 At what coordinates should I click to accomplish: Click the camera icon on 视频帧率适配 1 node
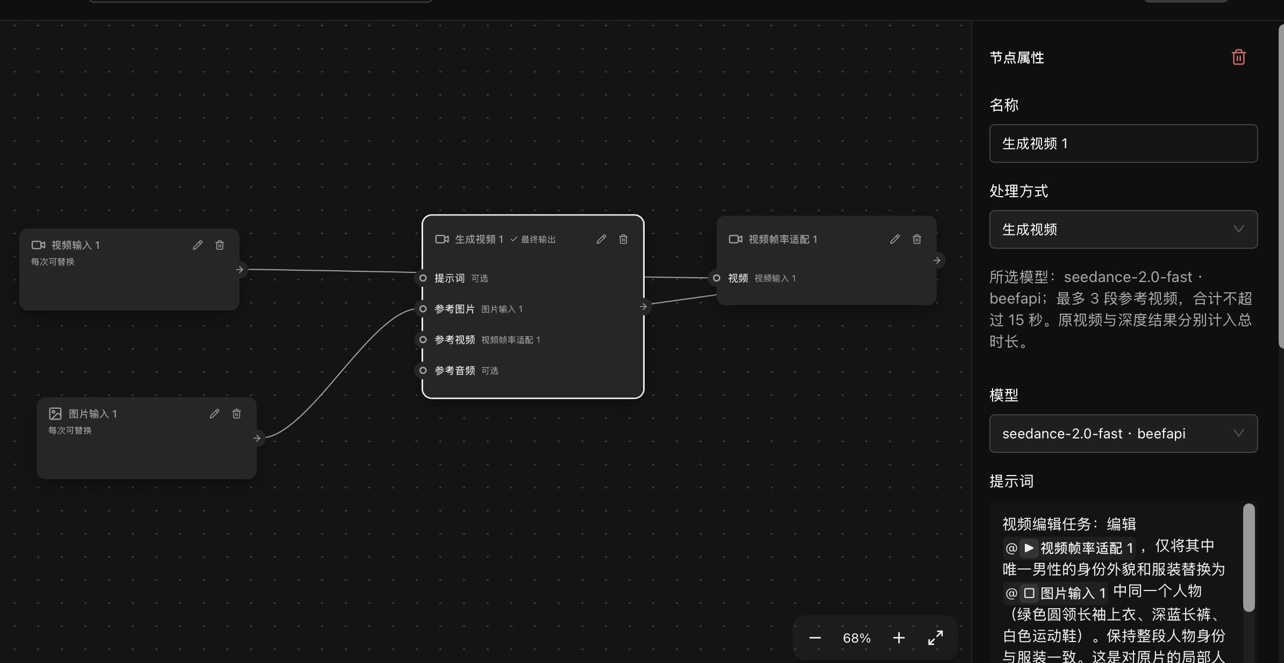coord(736,239)
